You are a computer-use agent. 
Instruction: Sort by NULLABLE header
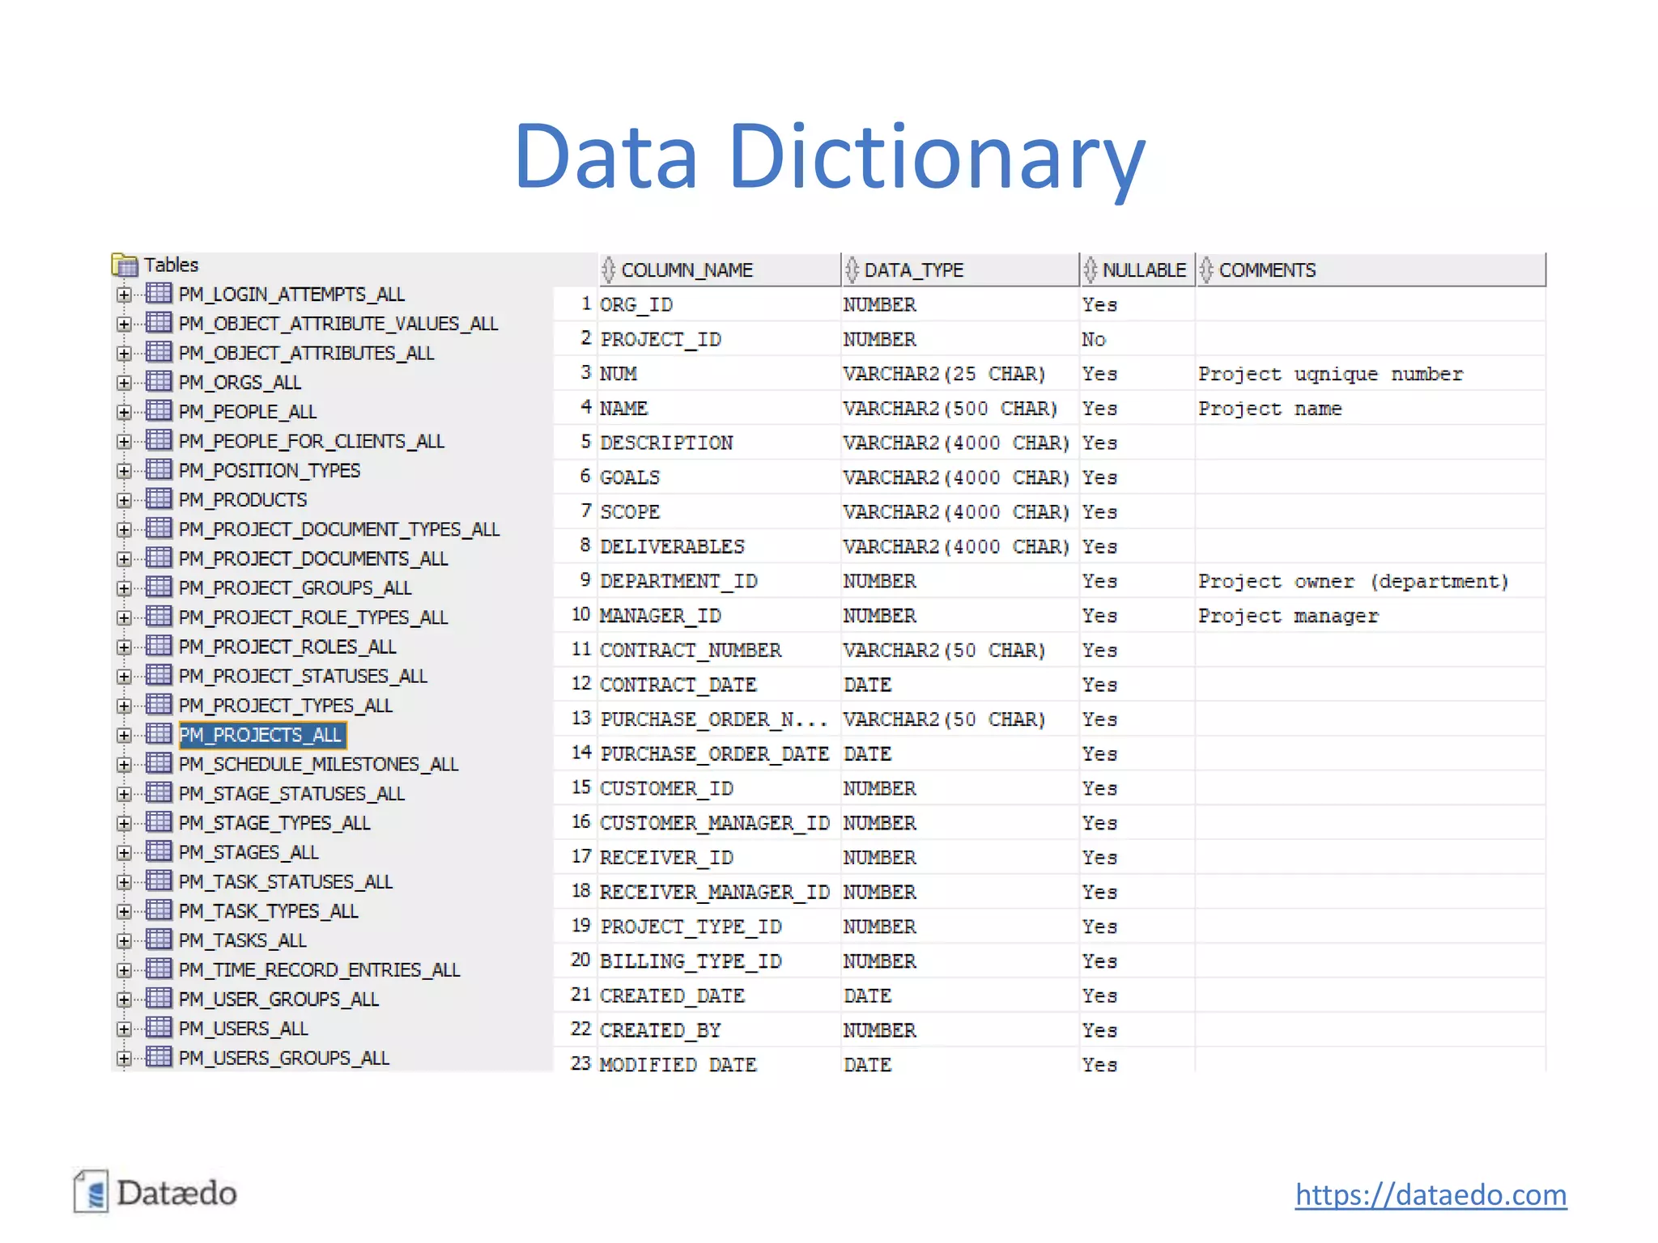coord(1137,269)
